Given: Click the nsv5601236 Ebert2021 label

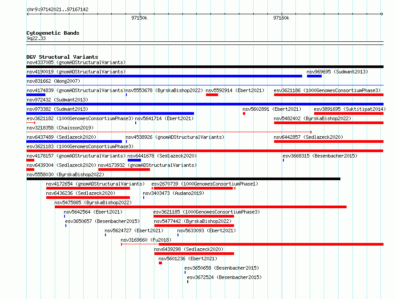Looking at the screenshot, I should tap(188, 259).
